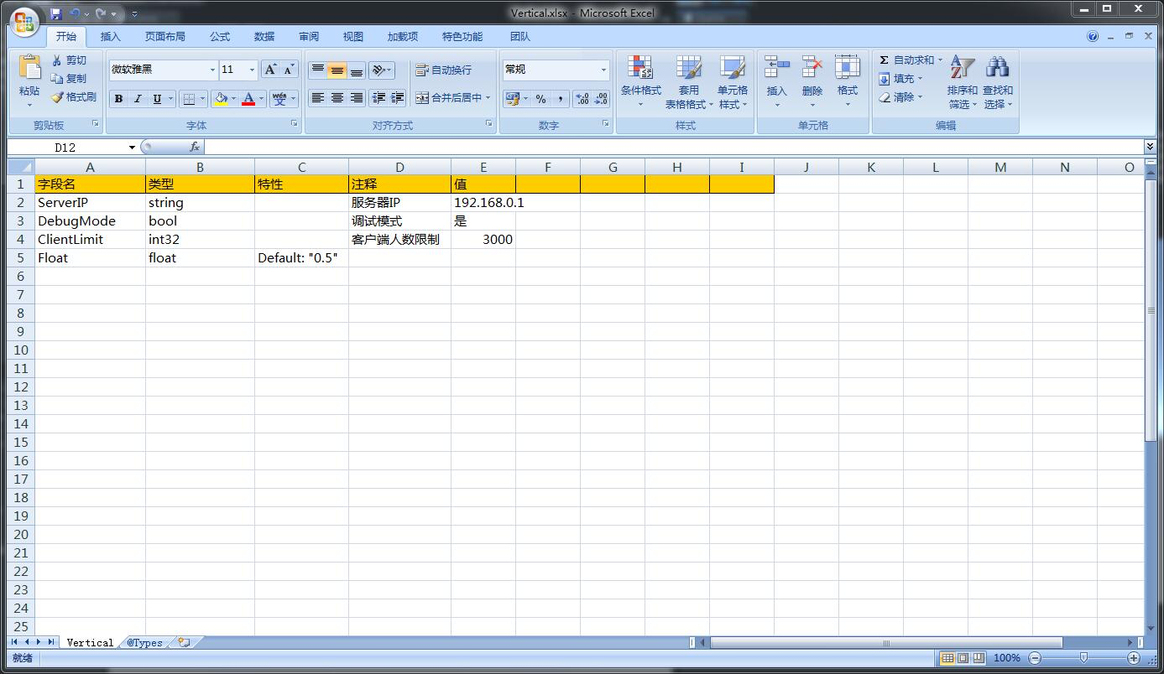Screen dimensions: 1164x674
Task: Open Cell Styles 单元格样式
Action: [733, 82]
